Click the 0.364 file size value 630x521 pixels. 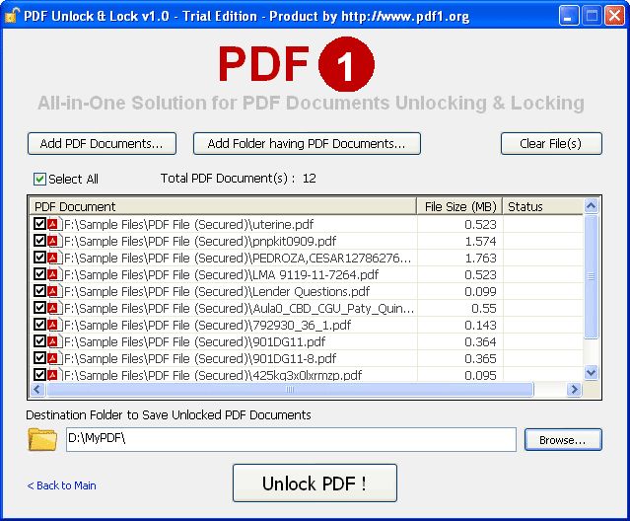(x=480, y=342)
